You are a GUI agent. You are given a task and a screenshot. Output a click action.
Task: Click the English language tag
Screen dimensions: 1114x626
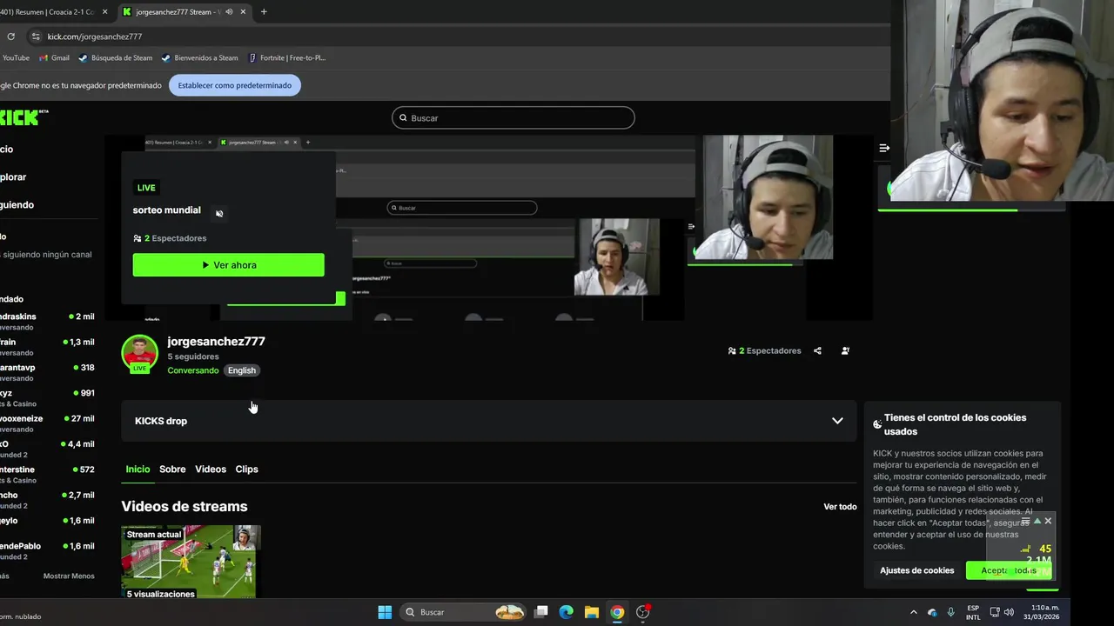(242, 370)
